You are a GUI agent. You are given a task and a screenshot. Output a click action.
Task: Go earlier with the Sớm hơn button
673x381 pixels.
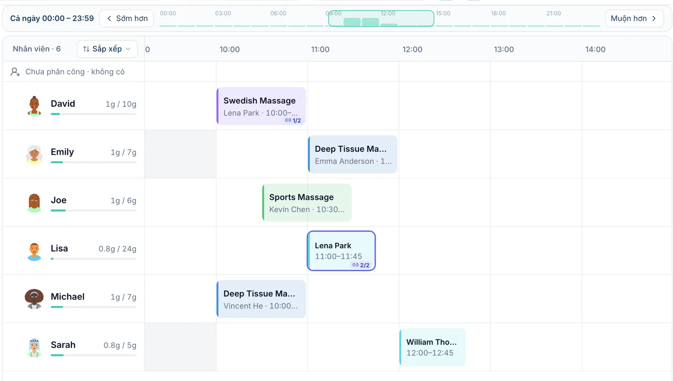point(127,19)
